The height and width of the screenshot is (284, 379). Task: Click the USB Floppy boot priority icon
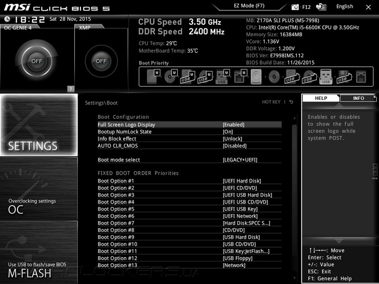tap(344, 77)
